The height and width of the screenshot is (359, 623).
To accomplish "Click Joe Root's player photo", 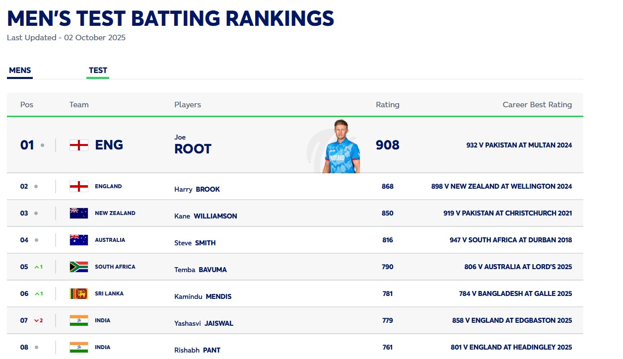I will tap(342, 146).
